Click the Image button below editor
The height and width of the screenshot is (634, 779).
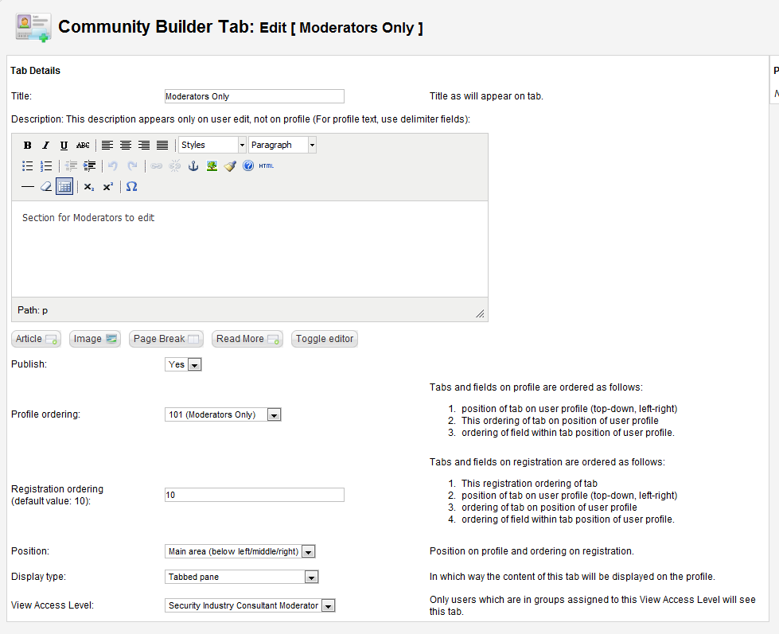click(x=95, y=339)
